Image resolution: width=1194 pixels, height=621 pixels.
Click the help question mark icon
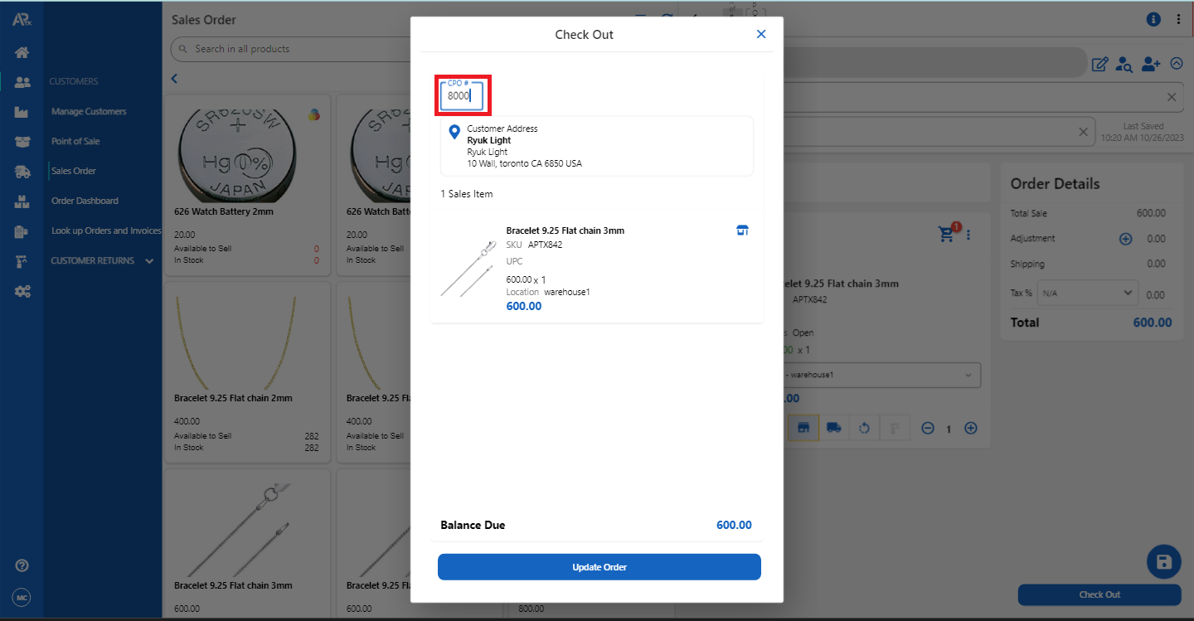(x=22, y=565)
